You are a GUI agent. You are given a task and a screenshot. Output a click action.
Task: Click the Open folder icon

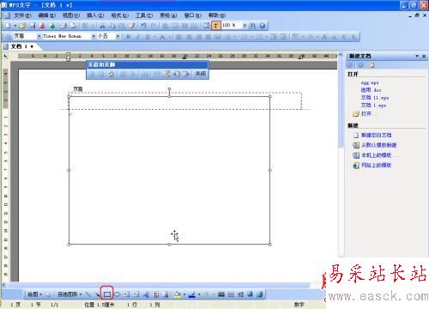pos(22,26)
